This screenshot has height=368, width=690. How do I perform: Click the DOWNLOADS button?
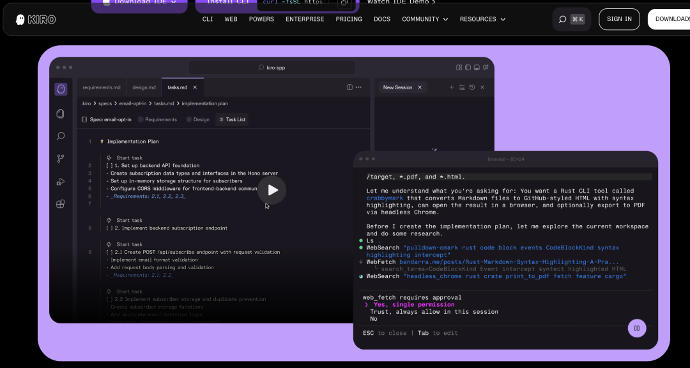(x=669, y=19)
